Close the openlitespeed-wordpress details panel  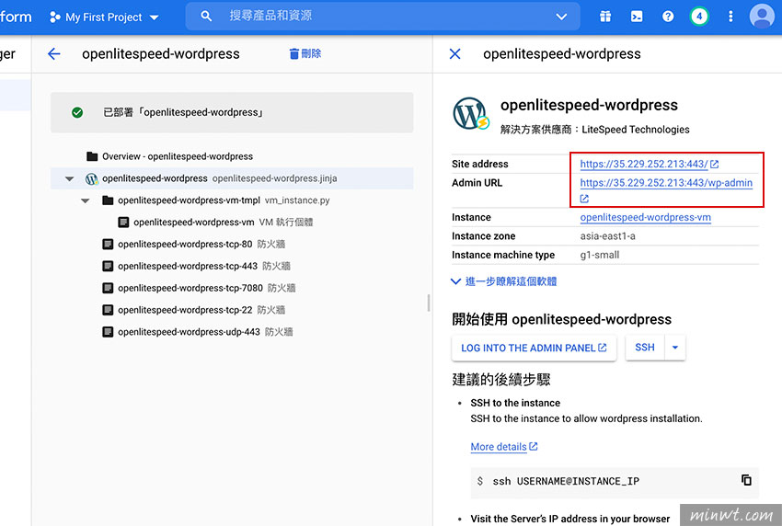point(454,54)
